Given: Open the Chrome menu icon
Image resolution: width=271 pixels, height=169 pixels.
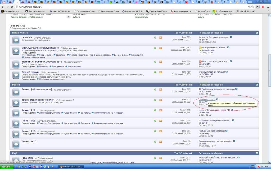Looking at the screenshot, I should tap(268, 7).
